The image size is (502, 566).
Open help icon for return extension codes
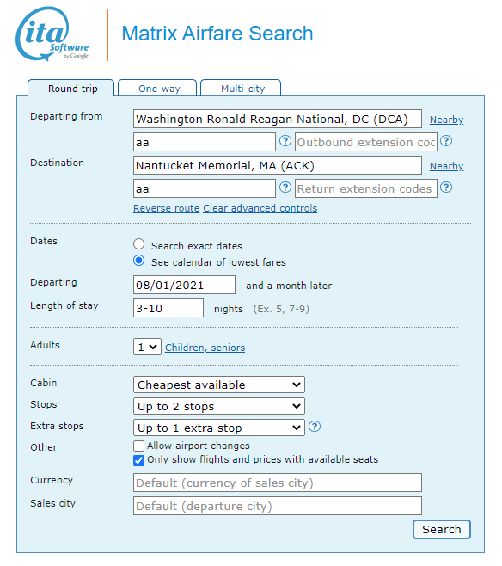446,188
